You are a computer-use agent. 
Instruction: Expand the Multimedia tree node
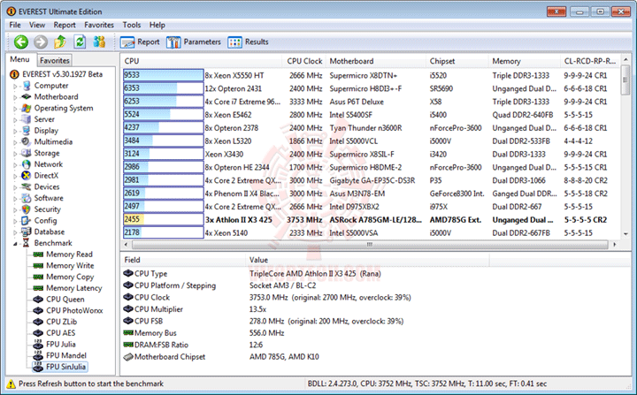click(x=15, y=142)
